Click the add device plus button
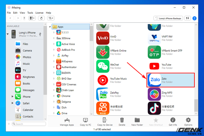204x136 pixels. (x=9, y=124)
